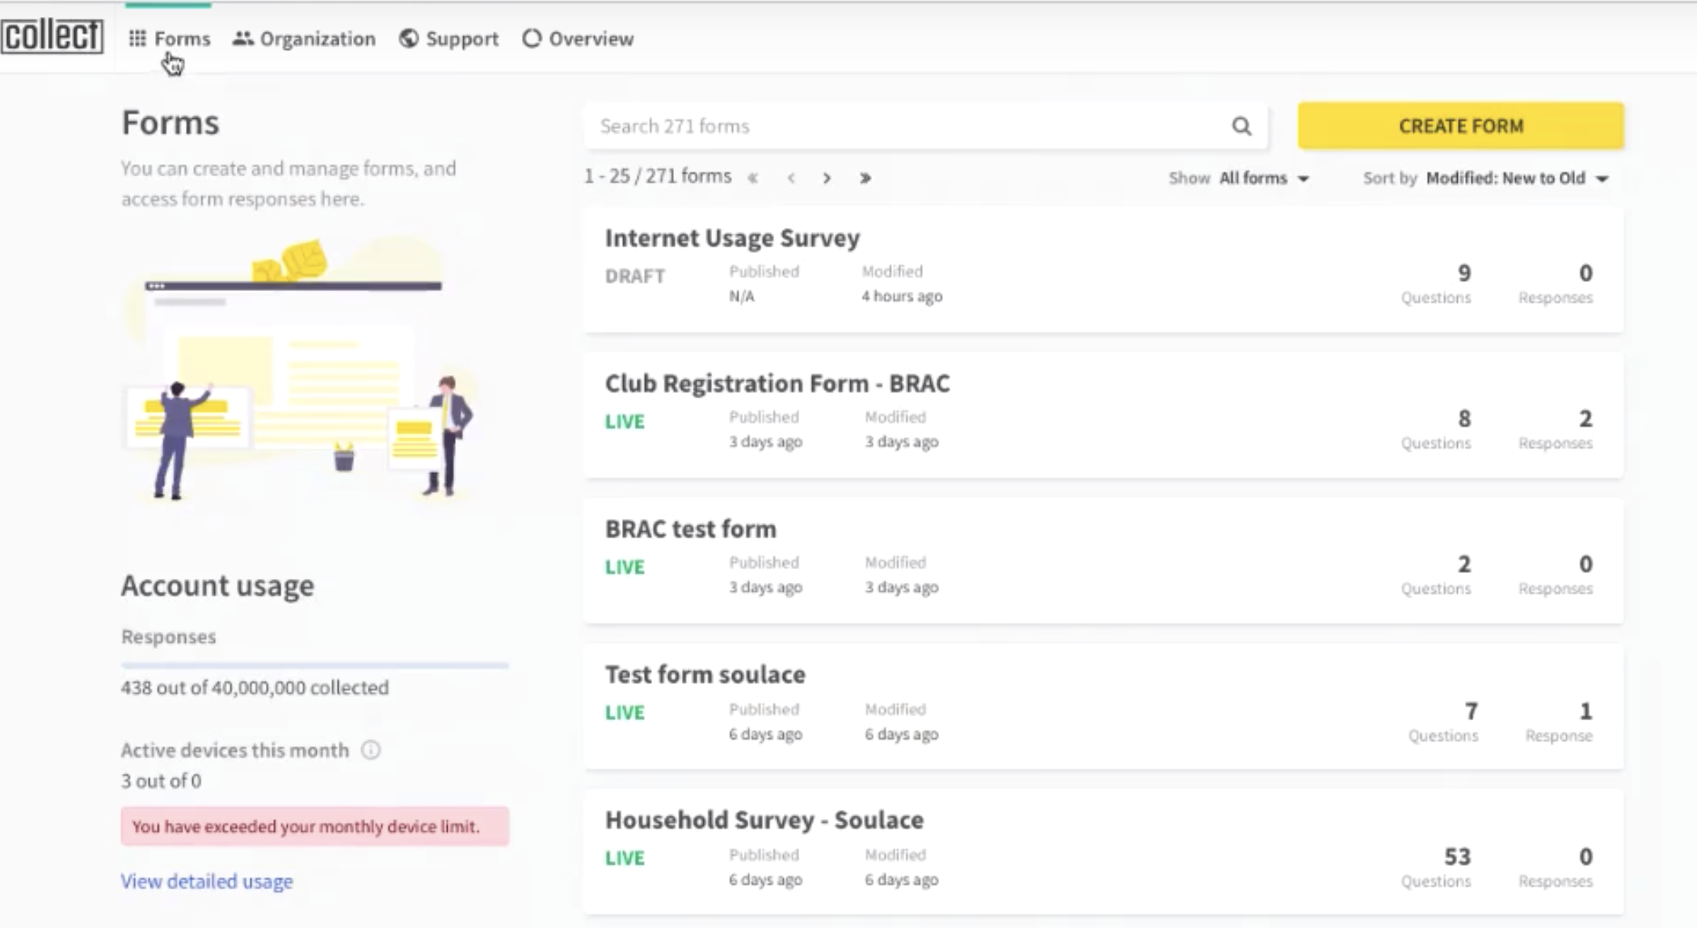
Task: Click the Support globe icon
Action: pyautogui.click(x=407, y=38)
